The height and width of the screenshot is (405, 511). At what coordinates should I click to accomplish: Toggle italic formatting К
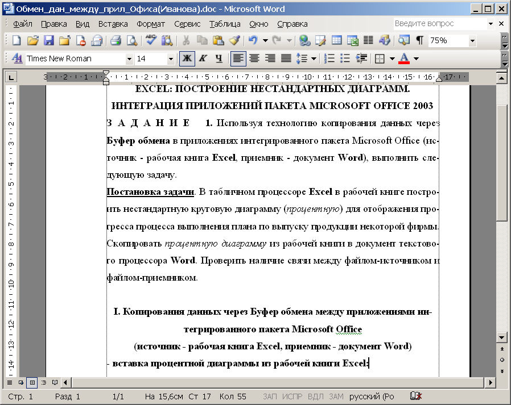pos(203,59)
